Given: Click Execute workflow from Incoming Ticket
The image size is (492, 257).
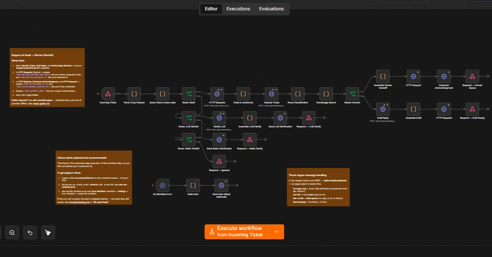Looking at the screenshot, I should [237, 232].
